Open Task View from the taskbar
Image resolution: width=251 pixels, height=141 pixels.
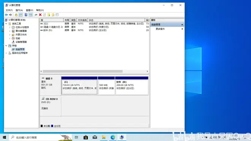pos(76,137)
